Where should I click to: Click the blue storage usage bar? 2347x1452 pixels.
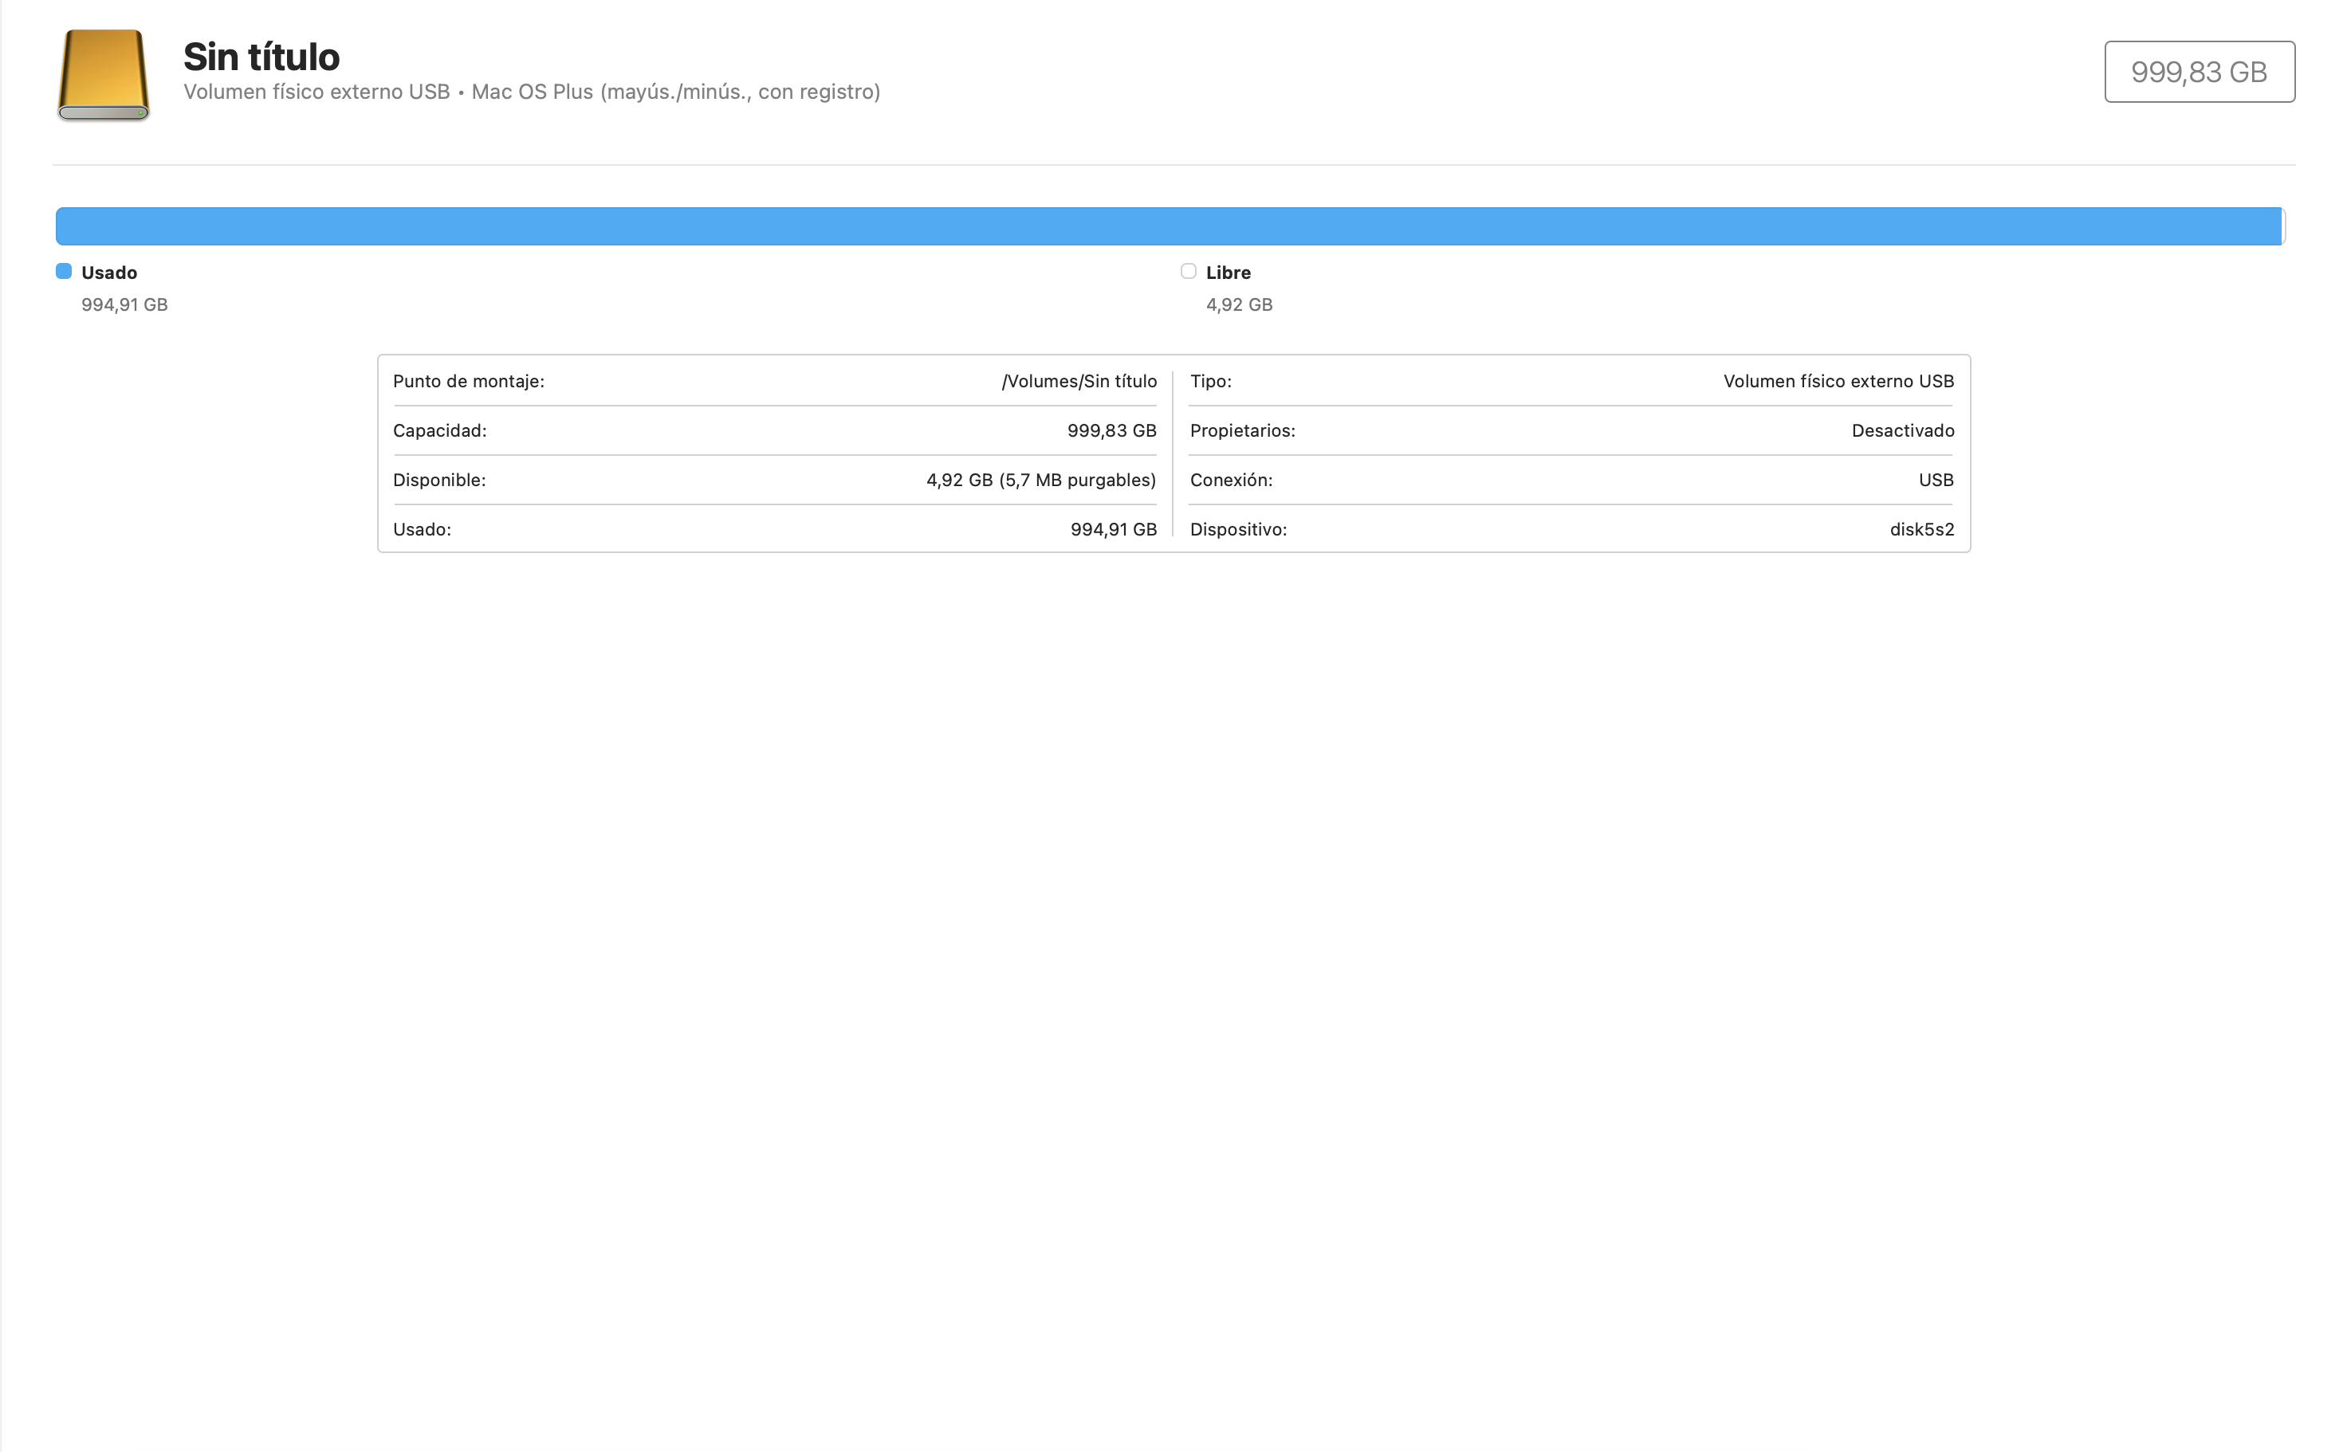click(x=1168, y=226)
